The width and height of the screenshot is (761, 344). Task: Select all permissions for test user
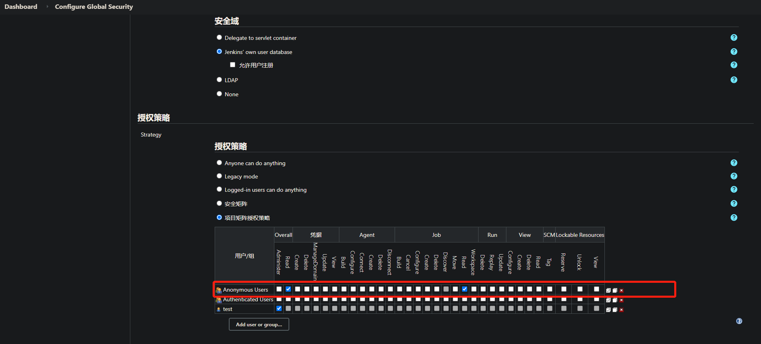pyautogui.click(x=608, y=310)
